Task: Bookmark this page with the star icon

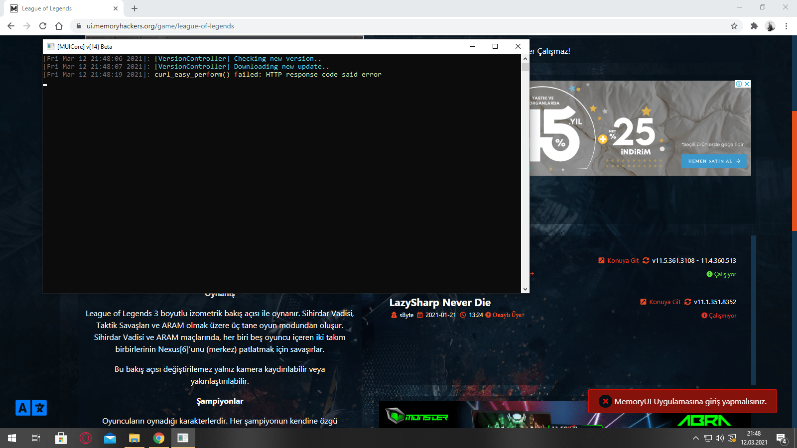Action: click(x=734, y=26)
